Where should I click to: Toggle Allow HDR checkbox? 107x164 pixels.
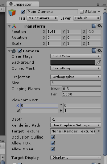(53, 143)
